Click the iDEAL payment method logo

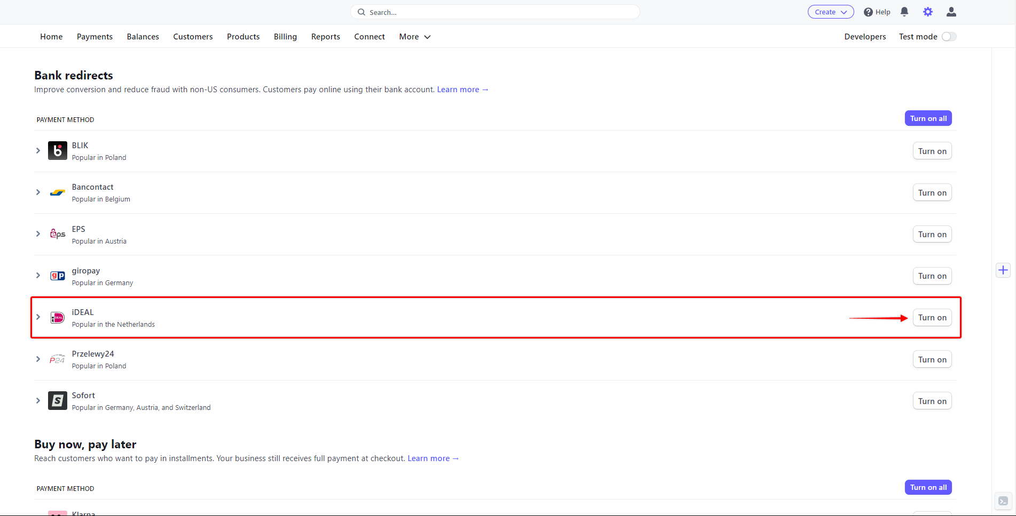point(57,317)
